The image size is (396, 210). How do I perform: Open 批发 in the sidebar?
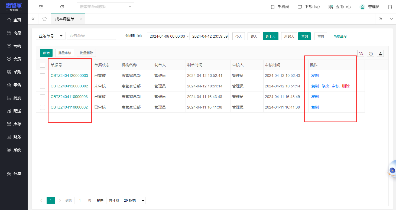coord(14,98)
